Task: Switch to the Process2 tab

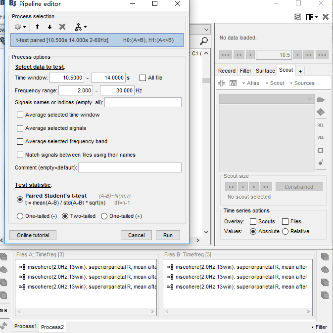Action: pyautogui.click(x=52, y=327)
